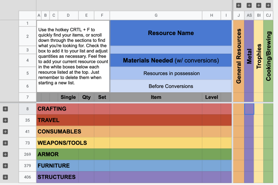Viewport: 278px width, 185px height.
Task: Click the hotkey instructions text box
Action: (x=73, y=56)
